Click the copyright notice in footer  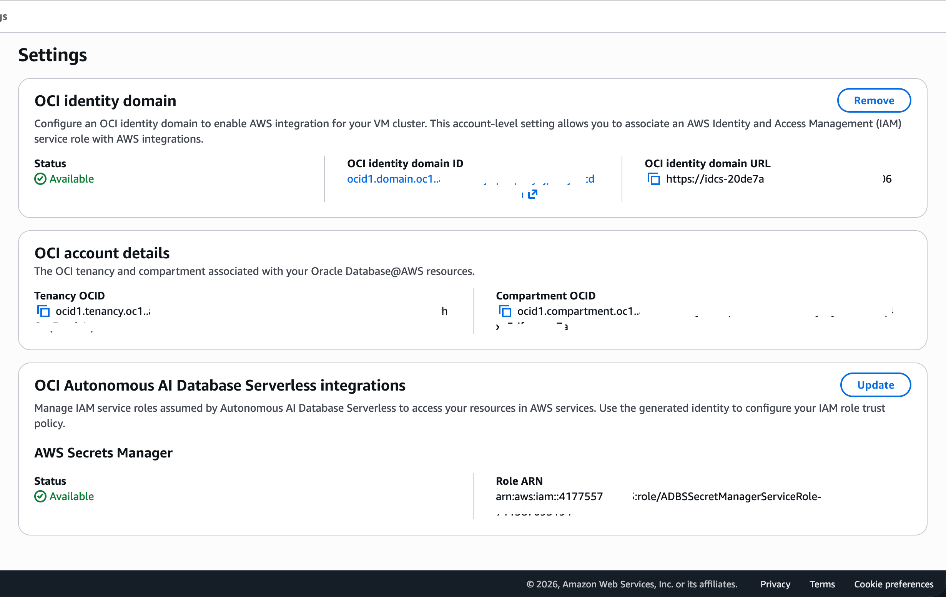[632, 584]
